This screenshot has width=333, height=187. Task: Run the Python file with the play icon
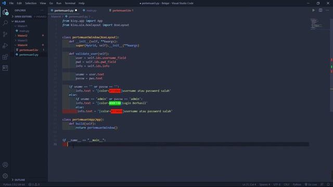pos(313,10)
